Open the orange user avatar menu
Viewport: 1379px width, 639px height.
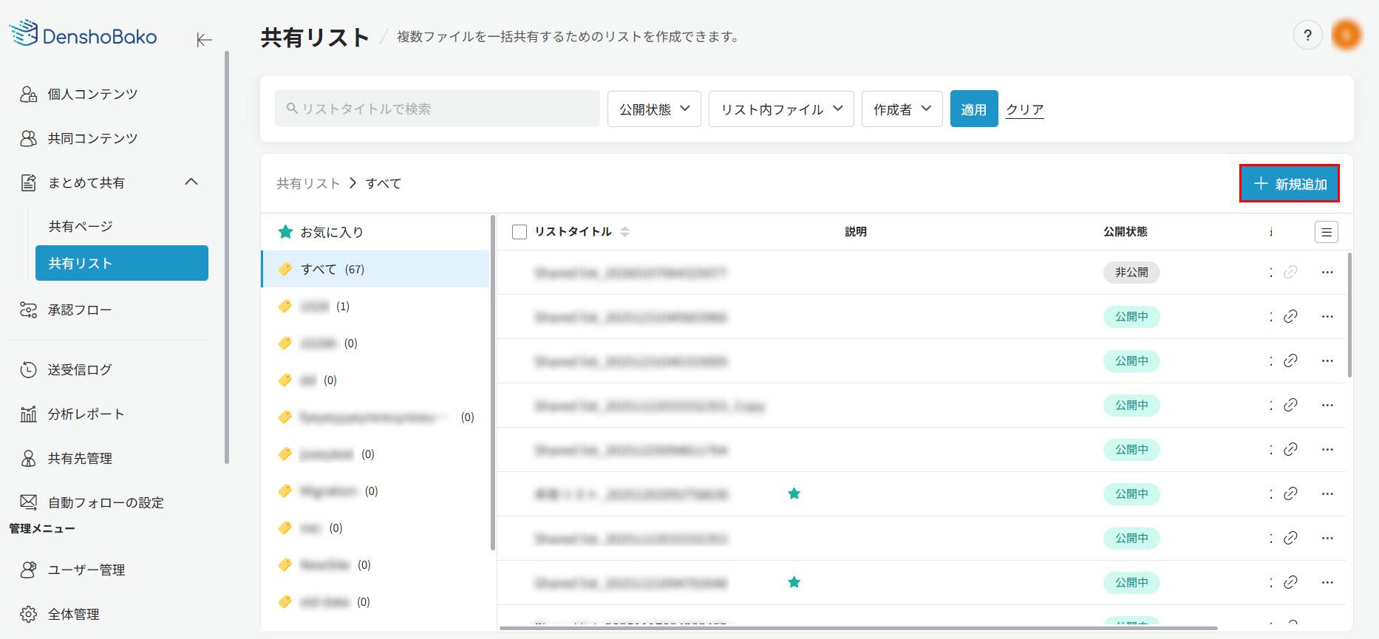coord(1346,35)
